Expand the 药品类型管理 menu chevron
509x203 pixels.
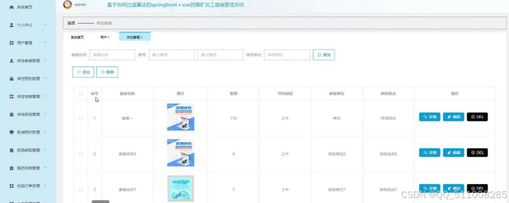(x=45, y=150)
